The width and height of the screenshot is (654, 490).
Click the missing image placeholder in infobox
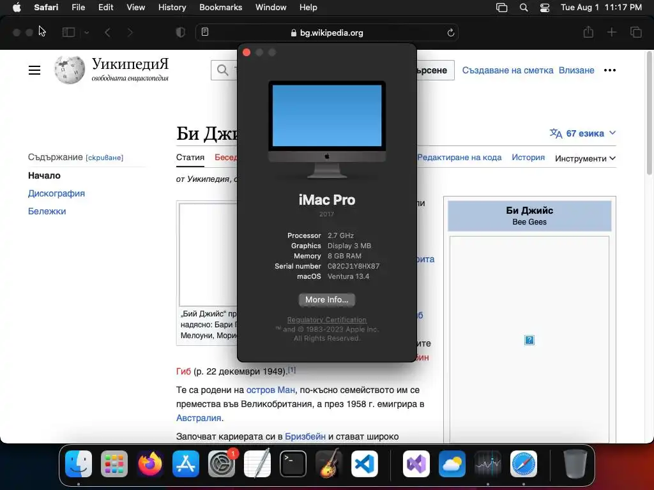pyautogui.click(x=529, y=340)
